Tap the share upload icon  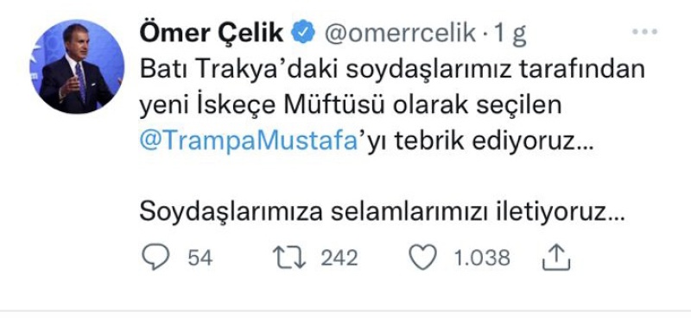pos(556,258)
